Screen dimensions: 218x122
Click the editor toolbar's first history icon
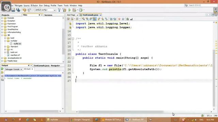point(68,19)
